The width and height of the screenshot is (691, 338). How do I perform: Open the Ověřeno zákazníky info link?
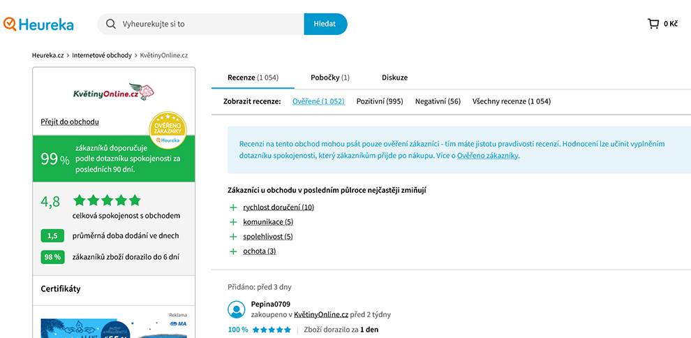point(488,156)
